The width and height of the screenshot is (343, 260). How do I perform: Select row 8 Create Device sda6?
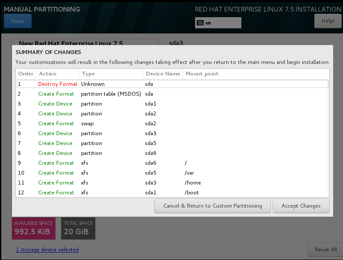point(173,153)
